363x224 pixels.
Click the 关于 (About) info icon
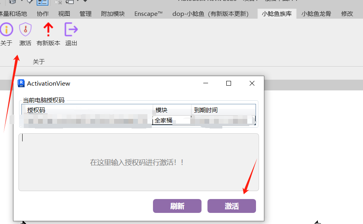[x=6, y=30]
